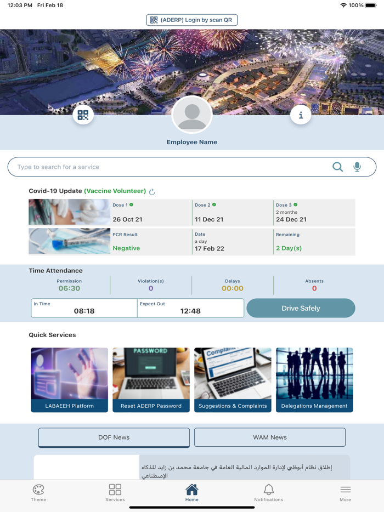Open the info icon near profile photo
384x512 pixels.
pos(301,115)
